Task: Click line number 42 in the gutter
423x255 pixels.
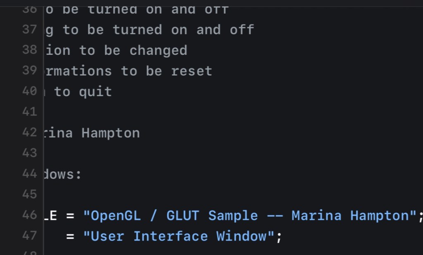Action: click(29, 133)
